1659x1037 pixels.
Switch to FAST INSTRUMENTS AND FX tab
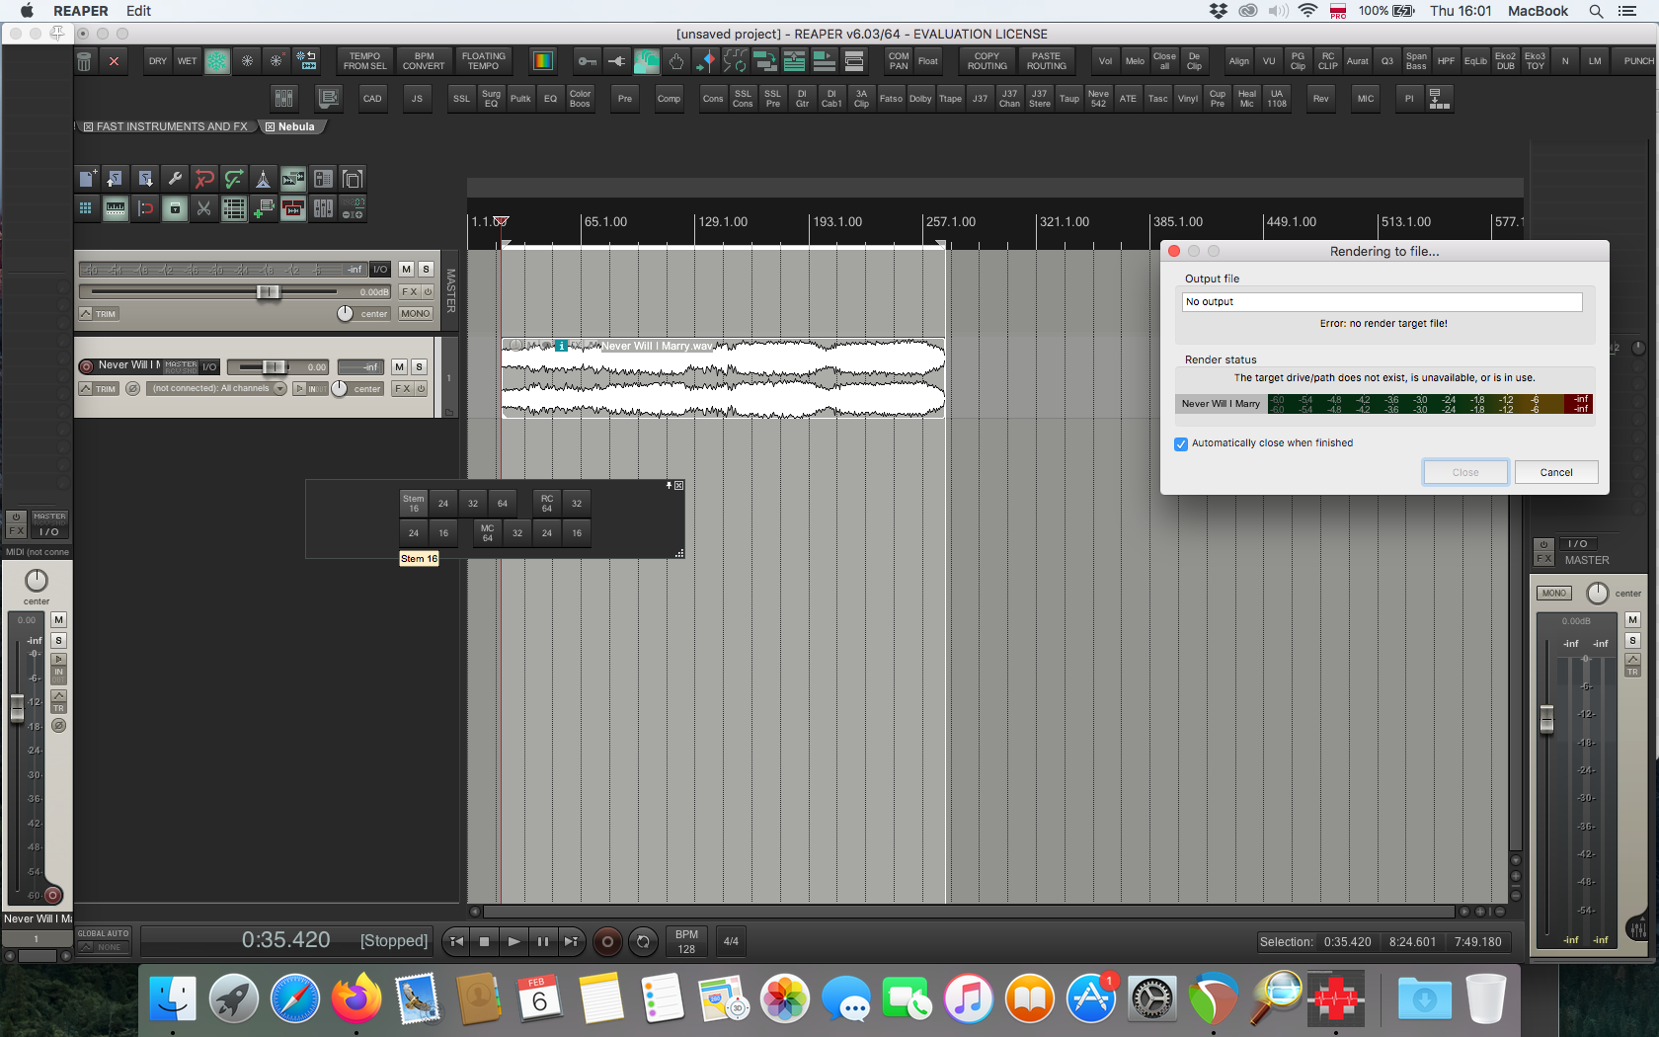pos(166,126)
